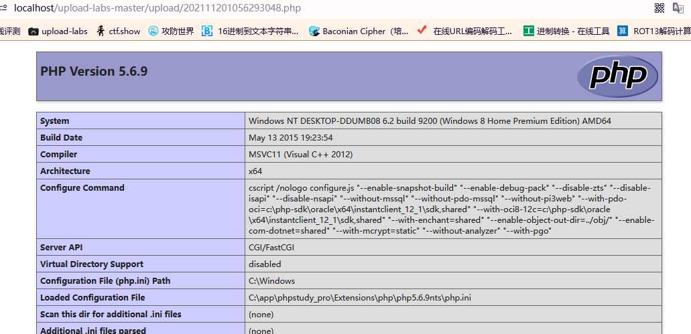Viewport: 691px width, 334px height.
Task: Click the 攻防世界 bookmark favicon
Action: (153, 31)
